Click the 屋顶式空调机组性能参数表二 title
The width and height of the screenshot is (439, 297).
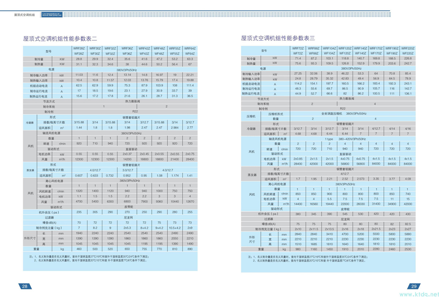click(60, 38)
